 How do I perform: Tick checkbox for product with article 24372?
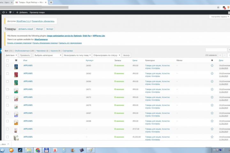[x=7, y=97]
